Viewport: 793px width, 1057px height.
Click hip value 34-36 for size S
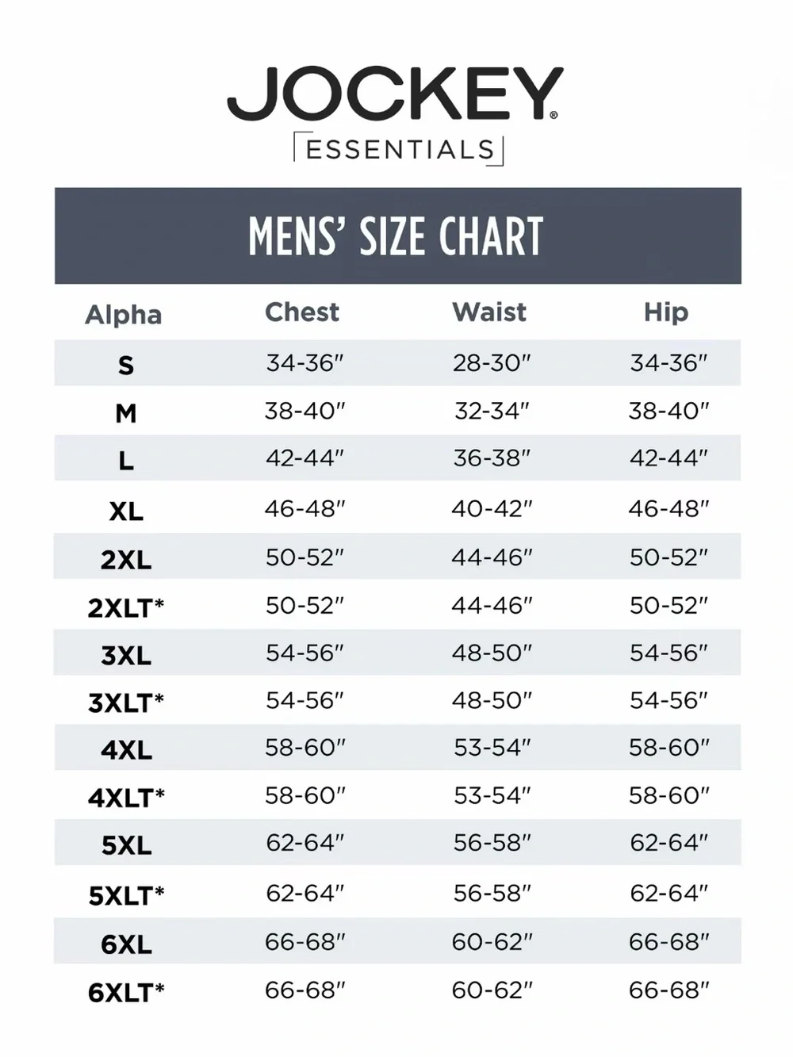click(668, 363)
